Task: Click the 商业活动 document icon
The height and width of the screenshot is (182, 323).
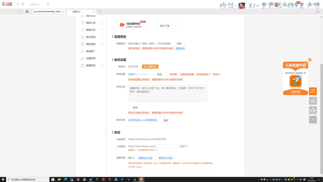Action: 83,37
